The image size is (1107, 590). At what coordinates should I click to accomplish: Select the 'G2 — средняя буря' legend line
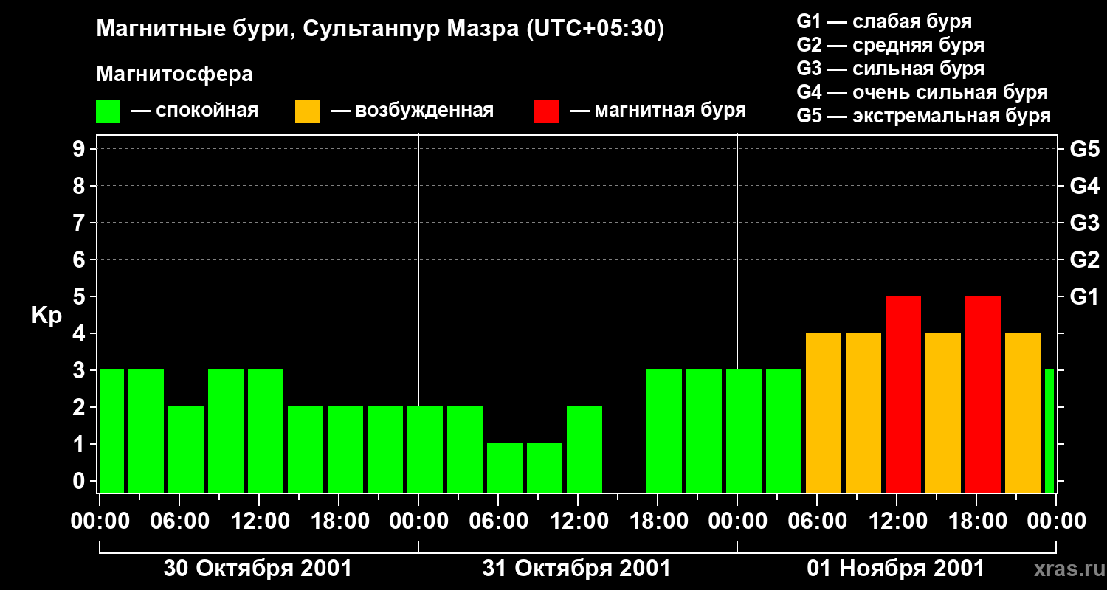(890, 45)
